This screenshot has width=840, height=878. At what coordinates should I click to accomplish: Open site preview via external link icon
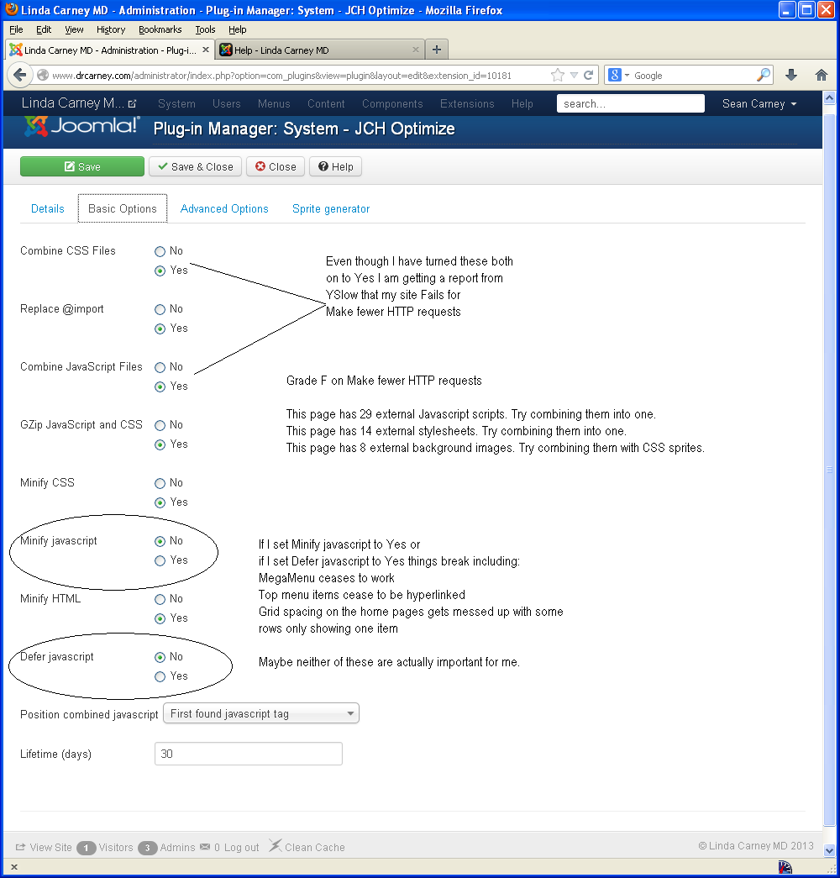coord(132,103)
